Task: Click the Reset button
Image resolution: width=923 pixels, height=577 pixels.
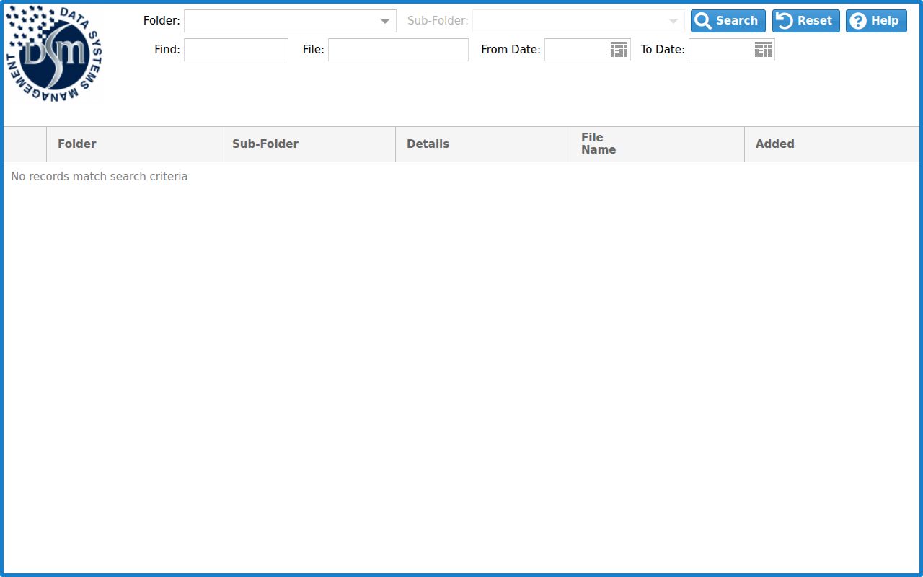Action: pos(806,21)
